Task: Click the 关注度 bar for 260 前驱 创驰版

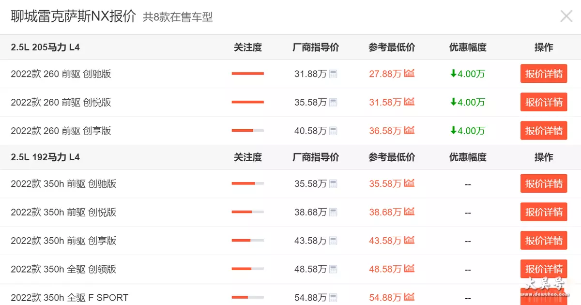Action: click(x=248, y=74)
